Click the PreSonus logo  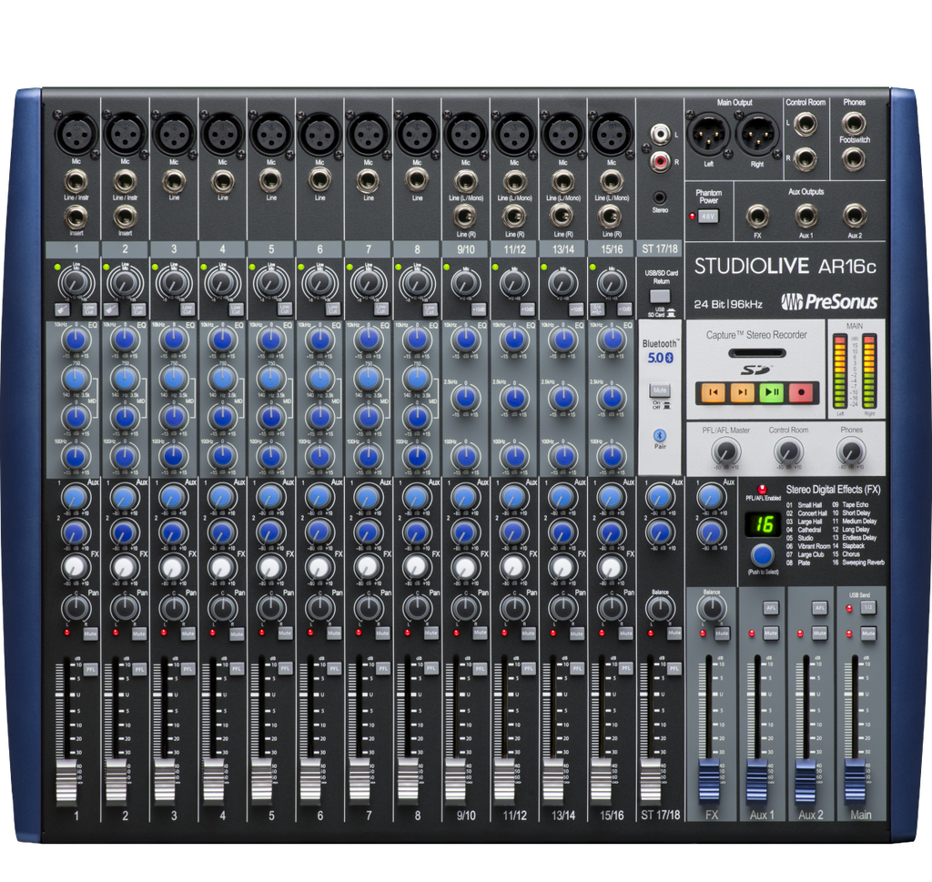coord(829,302)
